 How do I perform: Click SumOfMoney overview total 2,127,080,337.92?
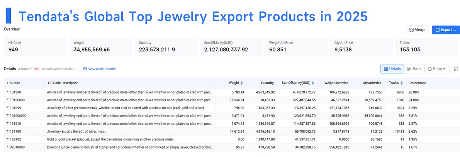coord(226,50)
